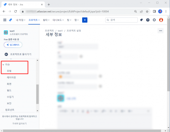This screenshot has height=132, width=170.
Task: Click the test1 breadcrumb link
Action: coord(60,30)
